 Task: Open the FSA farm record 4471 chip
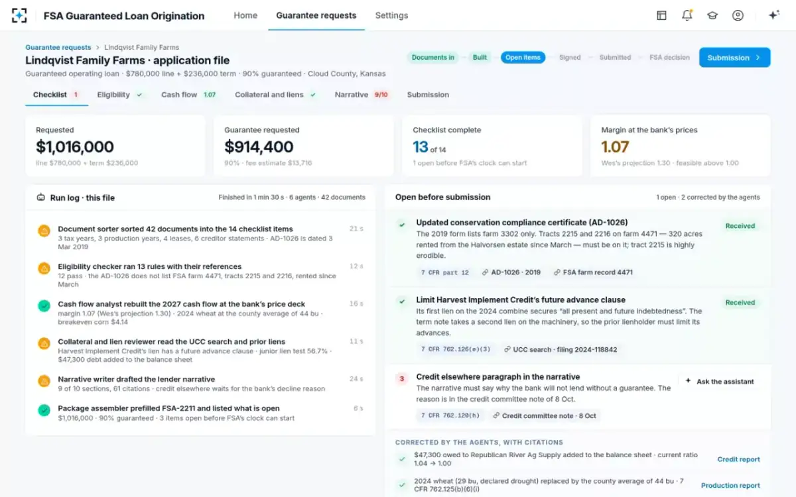(x=593, y=272)
